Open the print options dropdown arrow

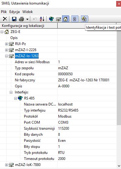pos(28,19)
